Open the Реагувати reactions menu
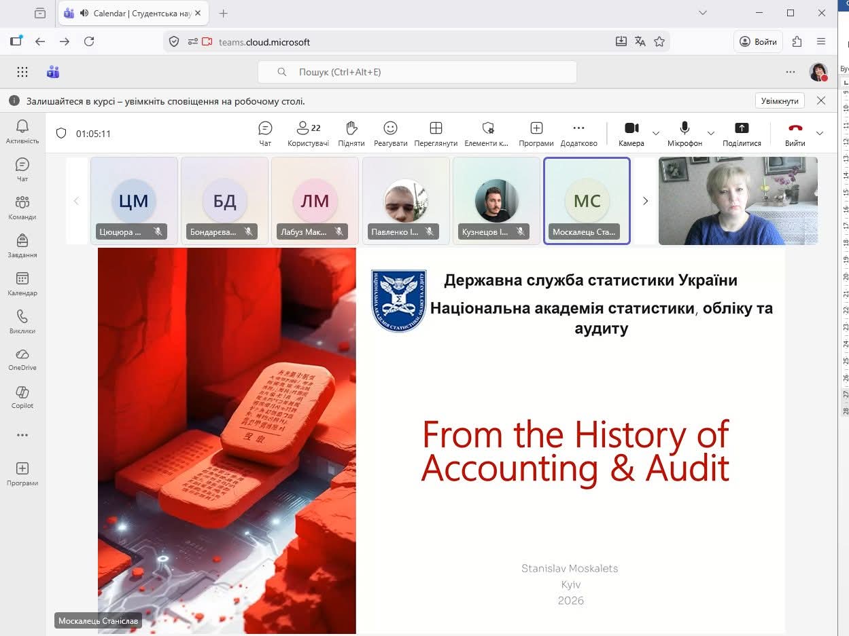 point(390,132)
